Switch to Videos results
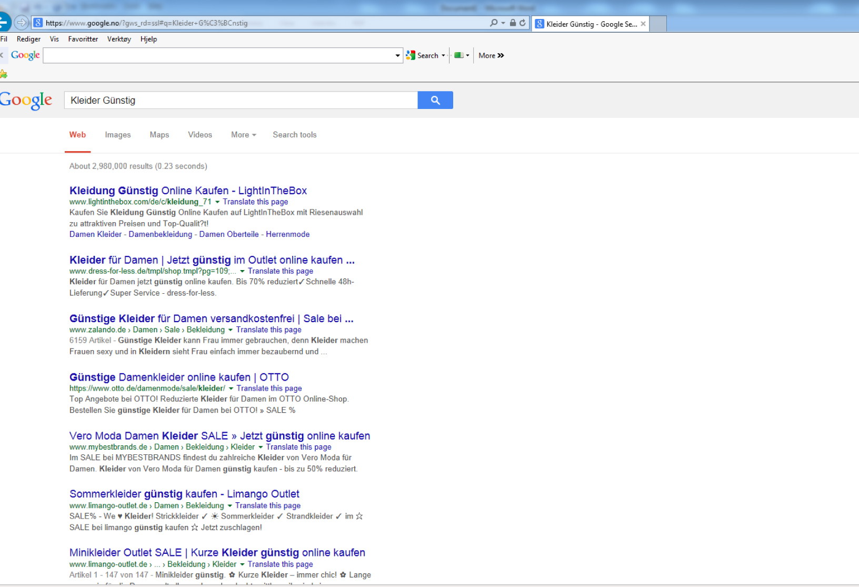 pyautogui.click(x=200, y=135)
